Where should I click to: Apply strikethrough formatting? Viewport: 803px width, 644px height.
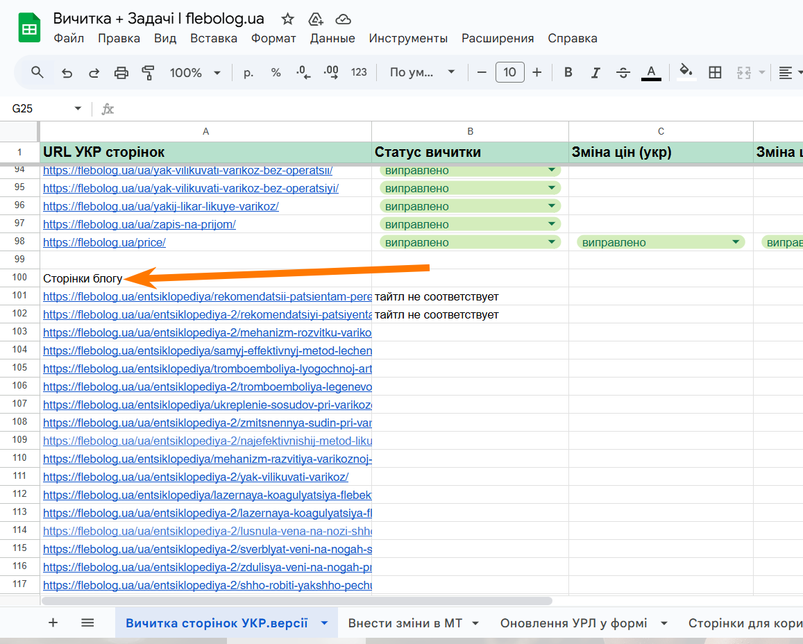(x=623, y=73)
